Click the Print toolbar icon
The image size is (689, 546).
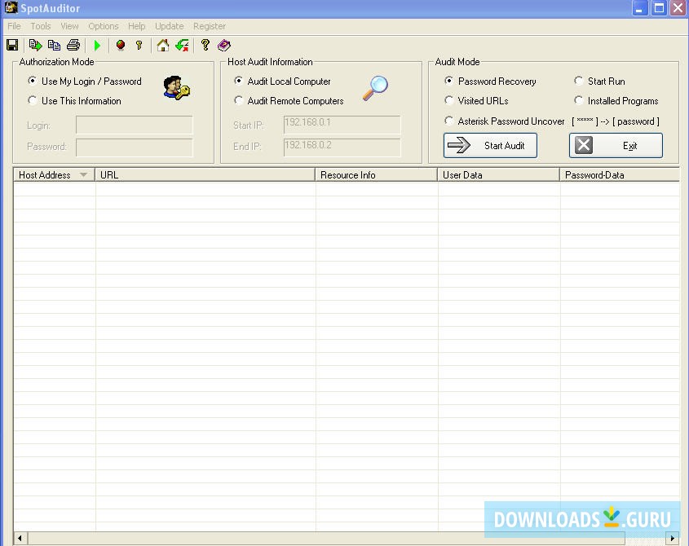pos(73,45)
